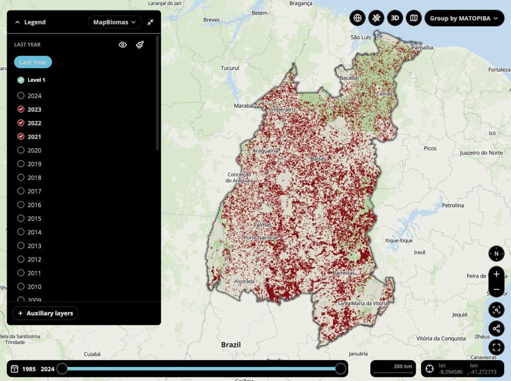Click the crossed-lines icon beside the globe
Viewport: 511px width, 381px height.
coord(376,18)
